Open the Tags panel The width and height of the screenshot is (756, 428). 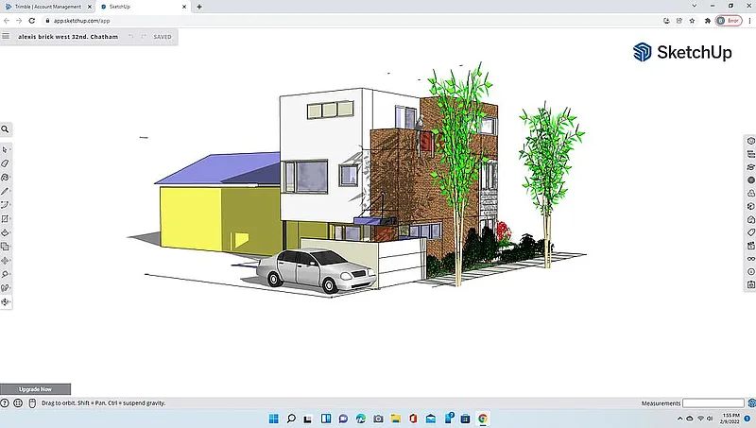click(x=750, y=232)
